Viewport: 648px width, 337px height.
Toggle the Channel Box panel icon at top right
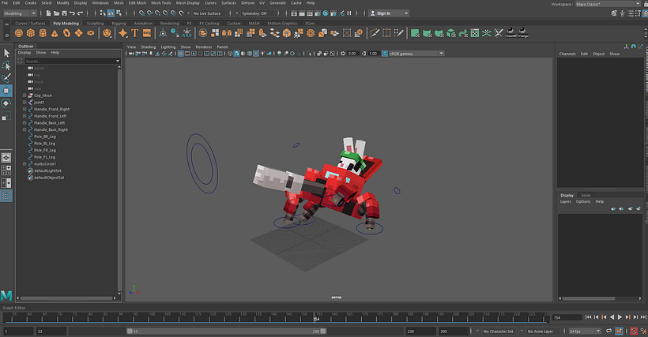click(x=645, y=13)
